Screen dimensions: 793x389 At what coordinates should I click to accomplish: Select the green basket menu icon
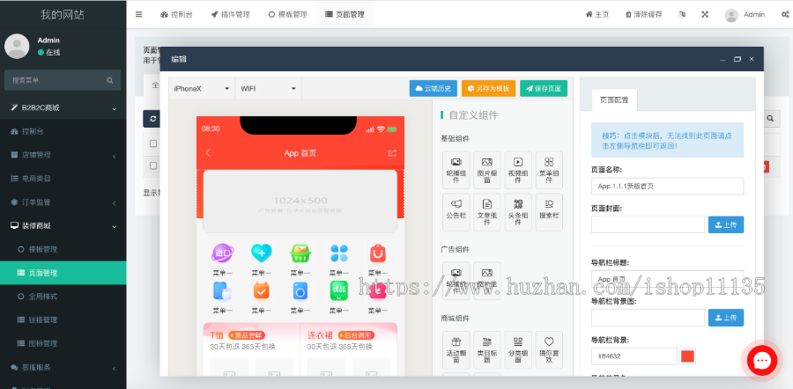coord(300,253)
